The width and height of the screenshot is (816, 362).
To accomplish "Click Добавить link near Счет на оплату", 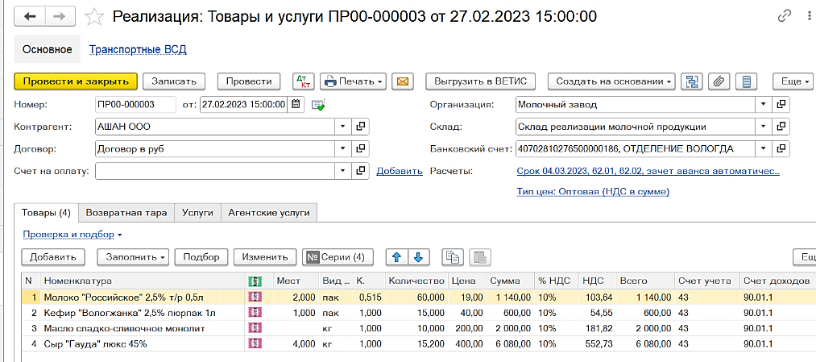I will (x=400, y=171).
